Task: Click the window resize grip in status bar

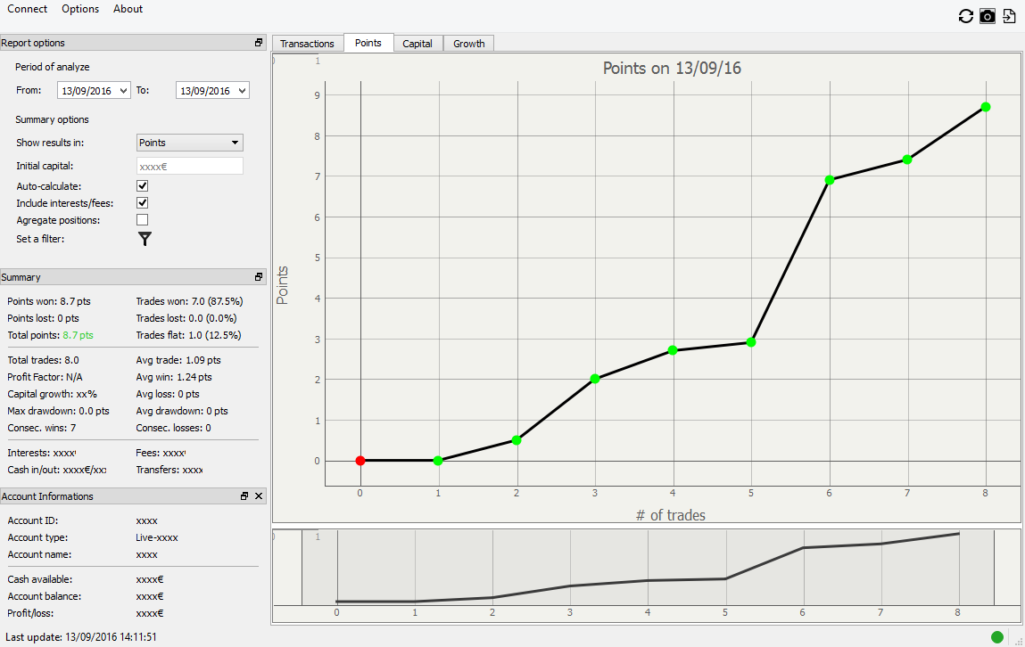Action: coord(1019,641)
